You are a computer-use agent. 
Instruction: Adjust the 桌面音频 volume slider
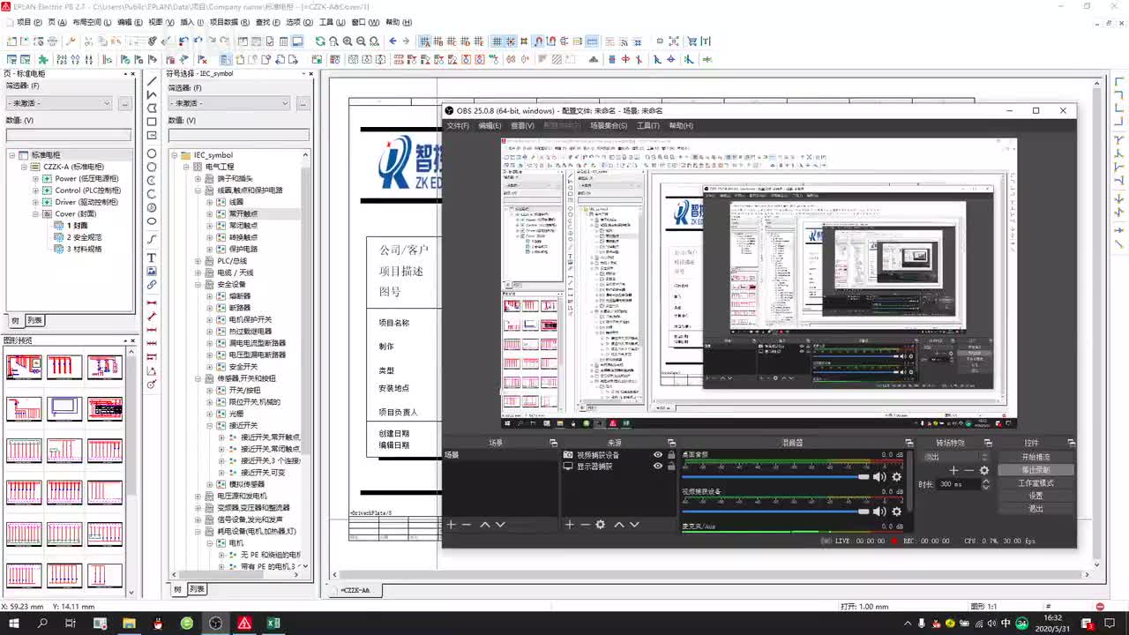click(775, 477)
